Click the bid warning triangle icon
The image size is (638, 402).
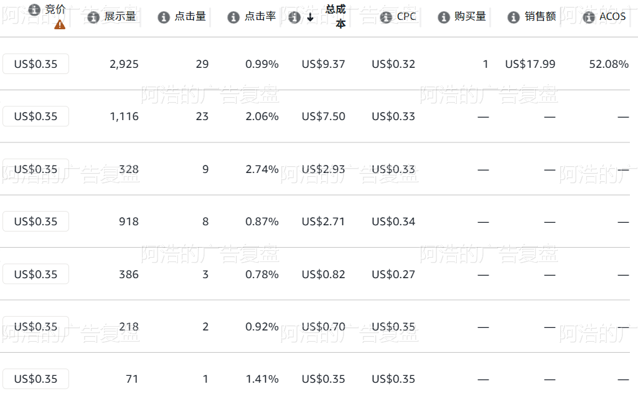click(60, 25)
